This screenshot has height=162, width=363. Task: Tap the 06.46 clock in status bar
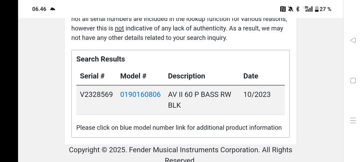39,9
